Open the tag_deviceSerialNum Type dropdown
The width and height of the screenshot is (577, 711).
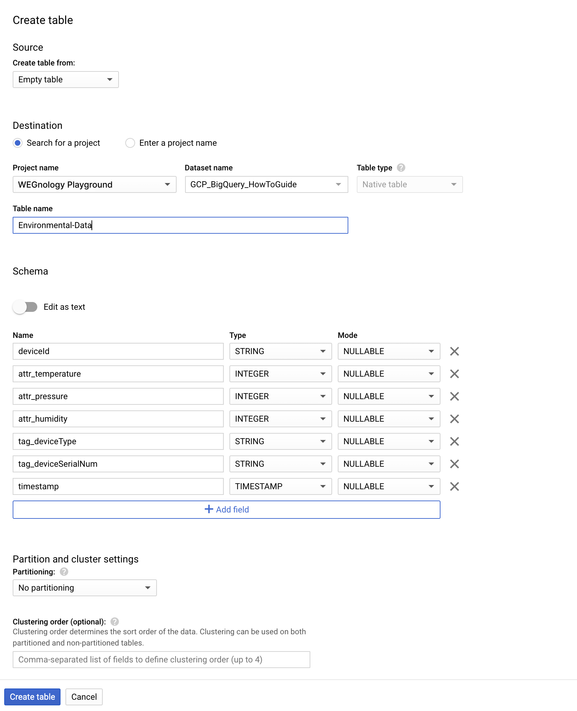point(280,464)
